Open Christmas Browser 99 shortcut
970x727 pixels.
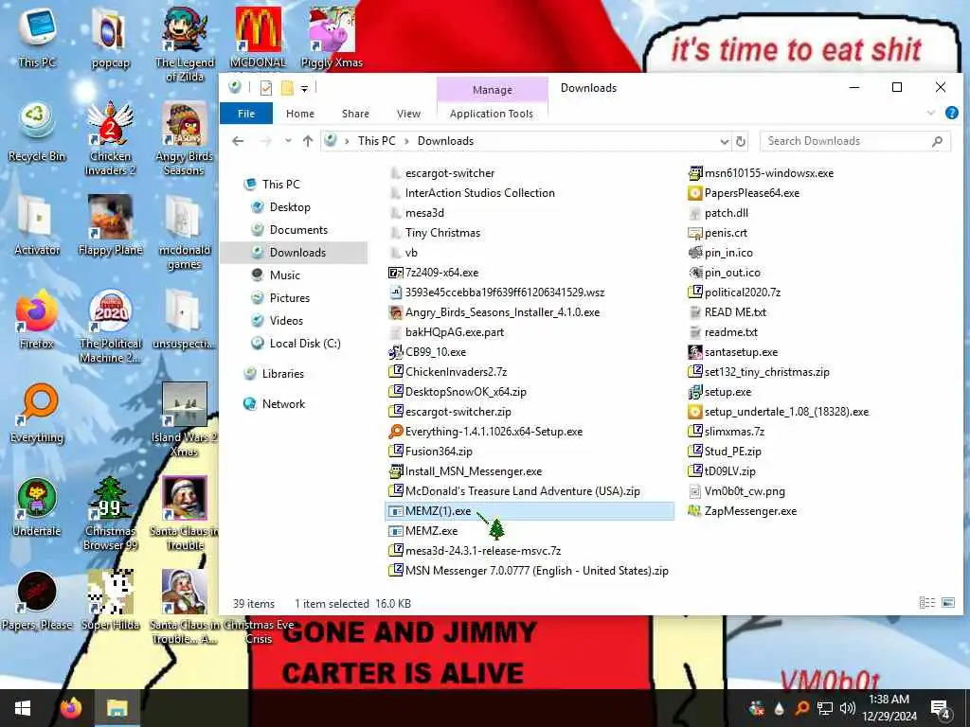point(110,513)
